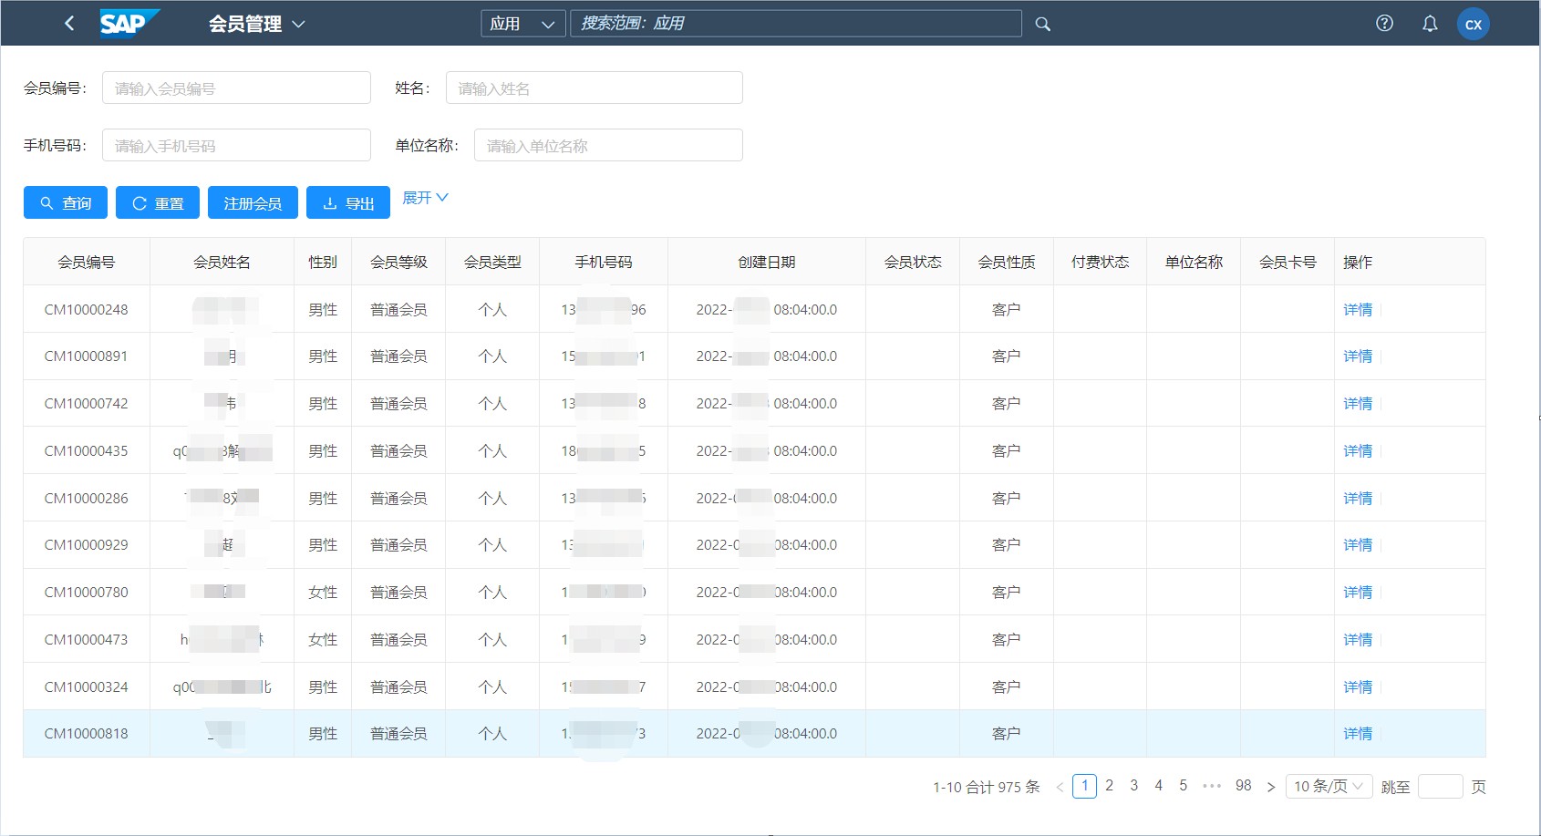Jump to last page 98

click(1243, 786)
